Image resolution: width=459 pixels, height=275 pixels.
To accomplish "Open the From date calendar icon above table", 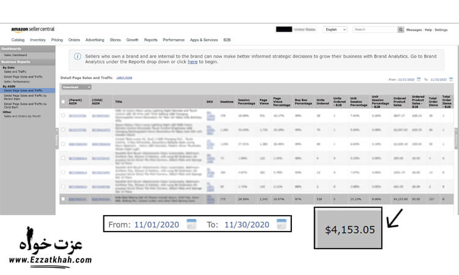I will point(419,79).
